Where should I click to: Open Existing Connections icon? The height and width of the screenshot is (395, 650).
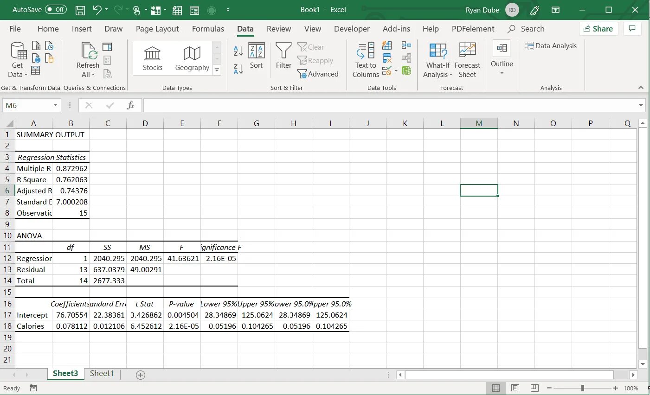[x=49, y=58]
